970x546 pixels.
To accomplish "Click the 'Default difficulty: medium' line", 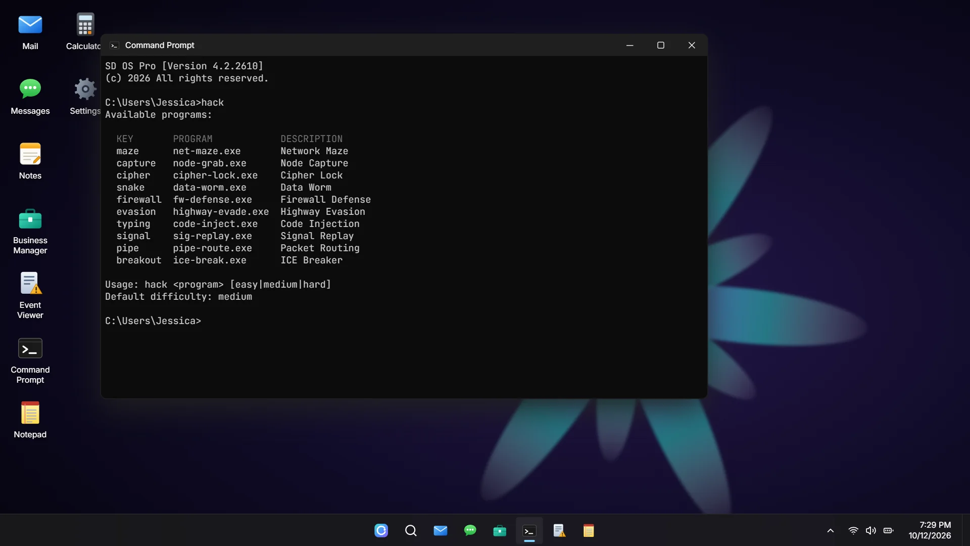I will coord(178,297).
